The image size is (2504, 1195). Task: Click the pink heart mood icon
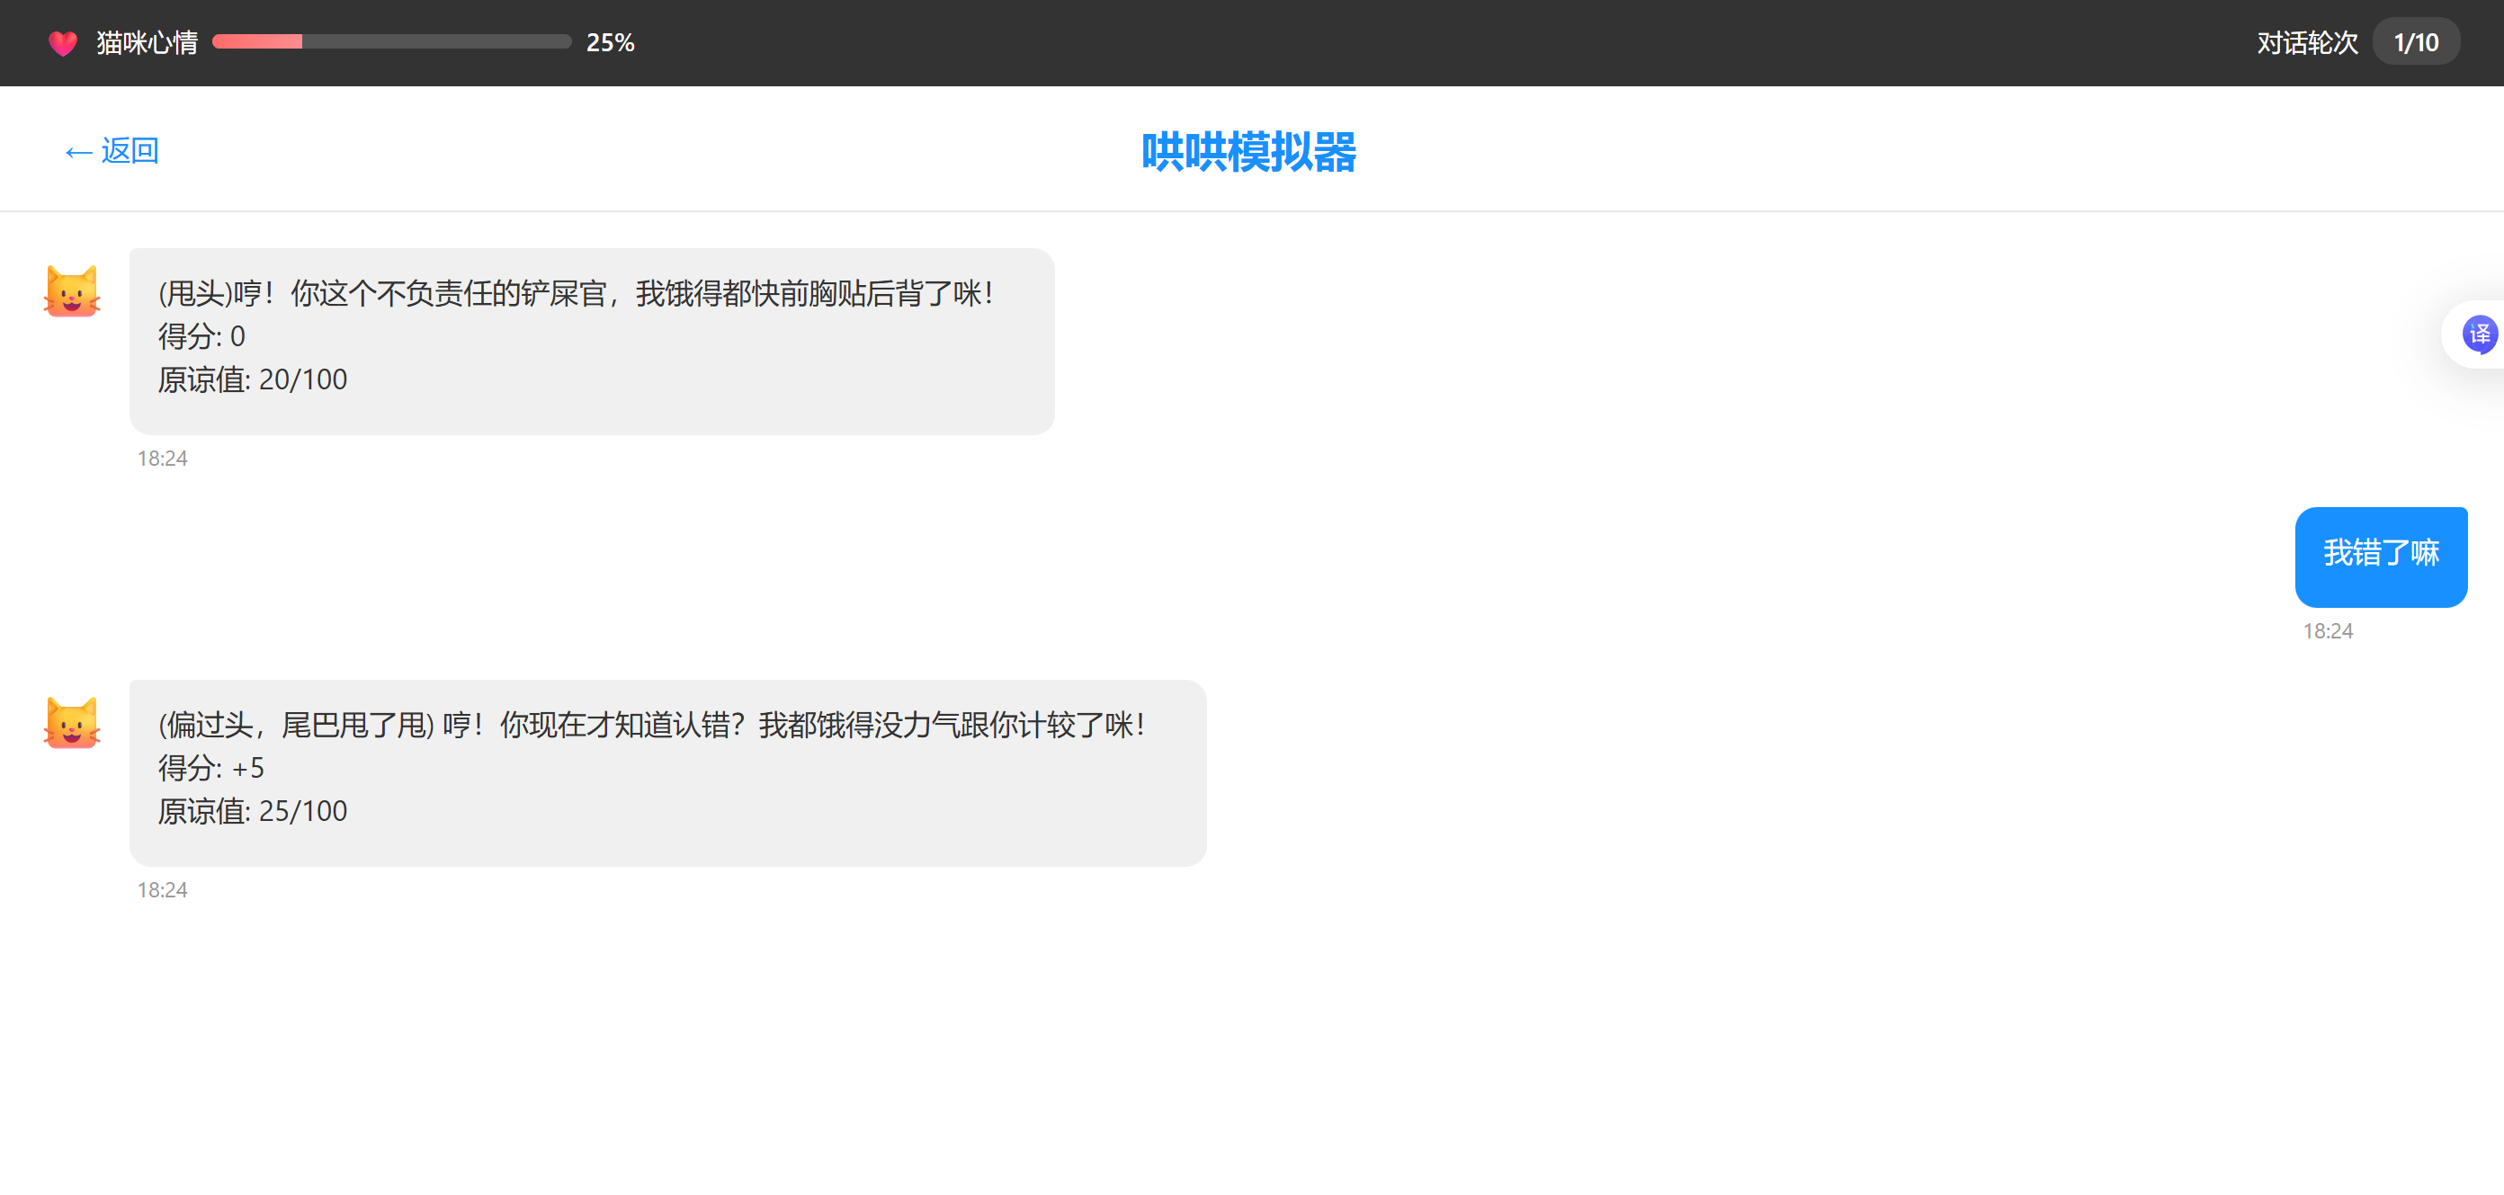tap(63, 43)
